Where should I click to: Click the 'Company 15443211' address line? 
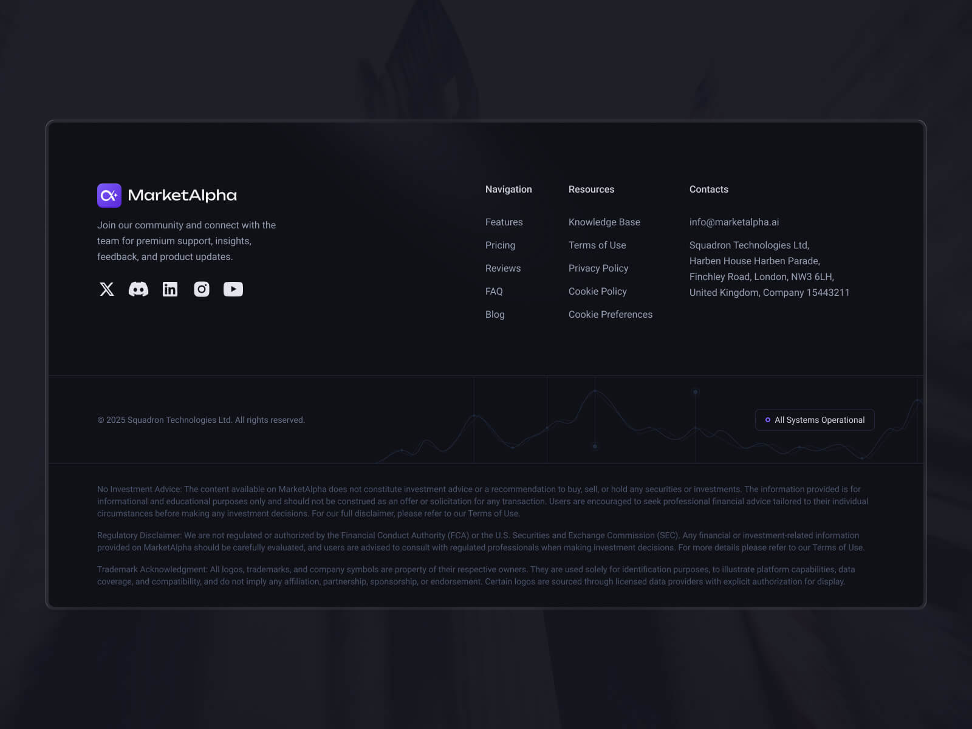pos(806,293)
